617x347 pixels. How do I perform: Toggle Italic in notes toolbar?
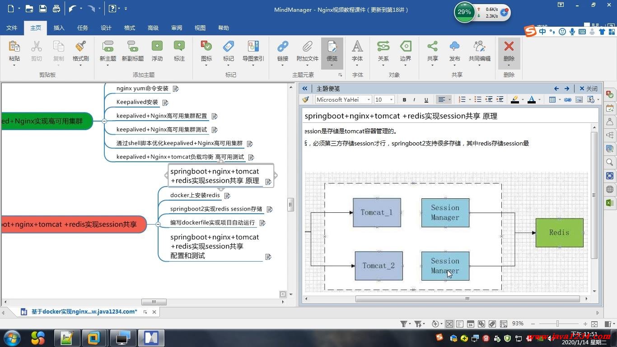pos(415,99)
